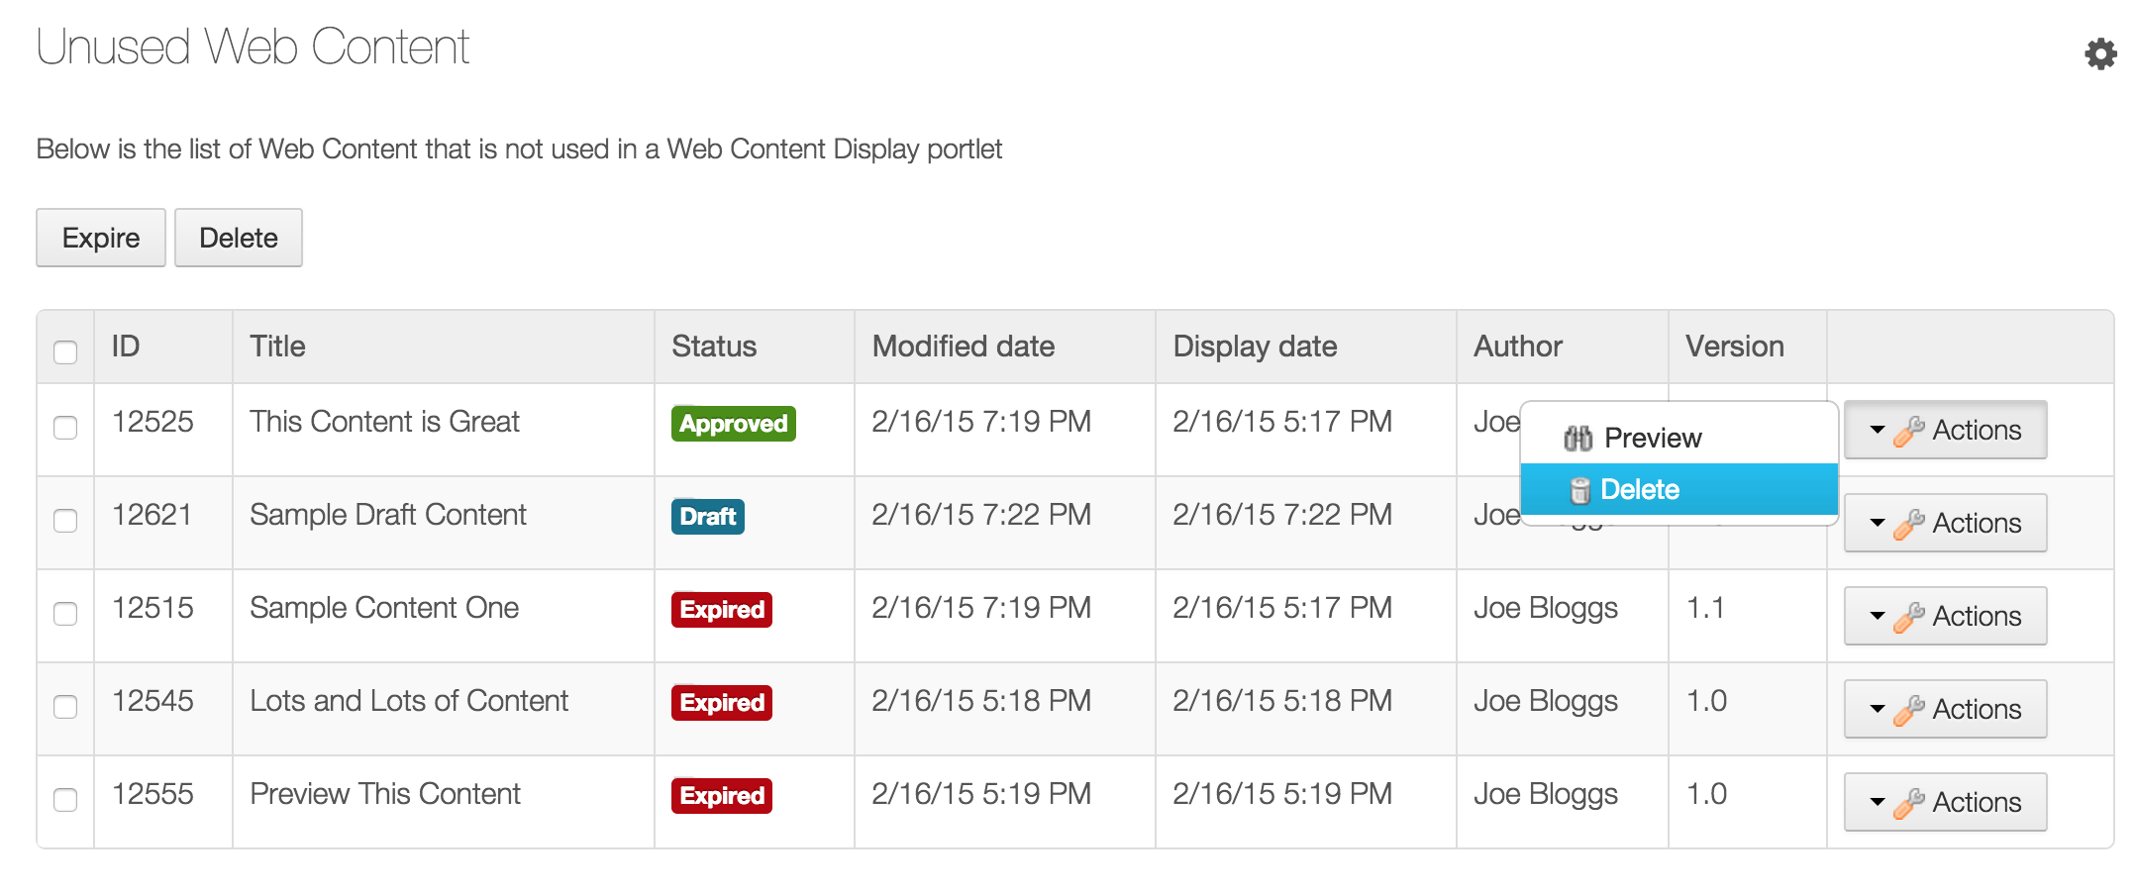
Task: Click the green Approved status badge
Action: 733,424
